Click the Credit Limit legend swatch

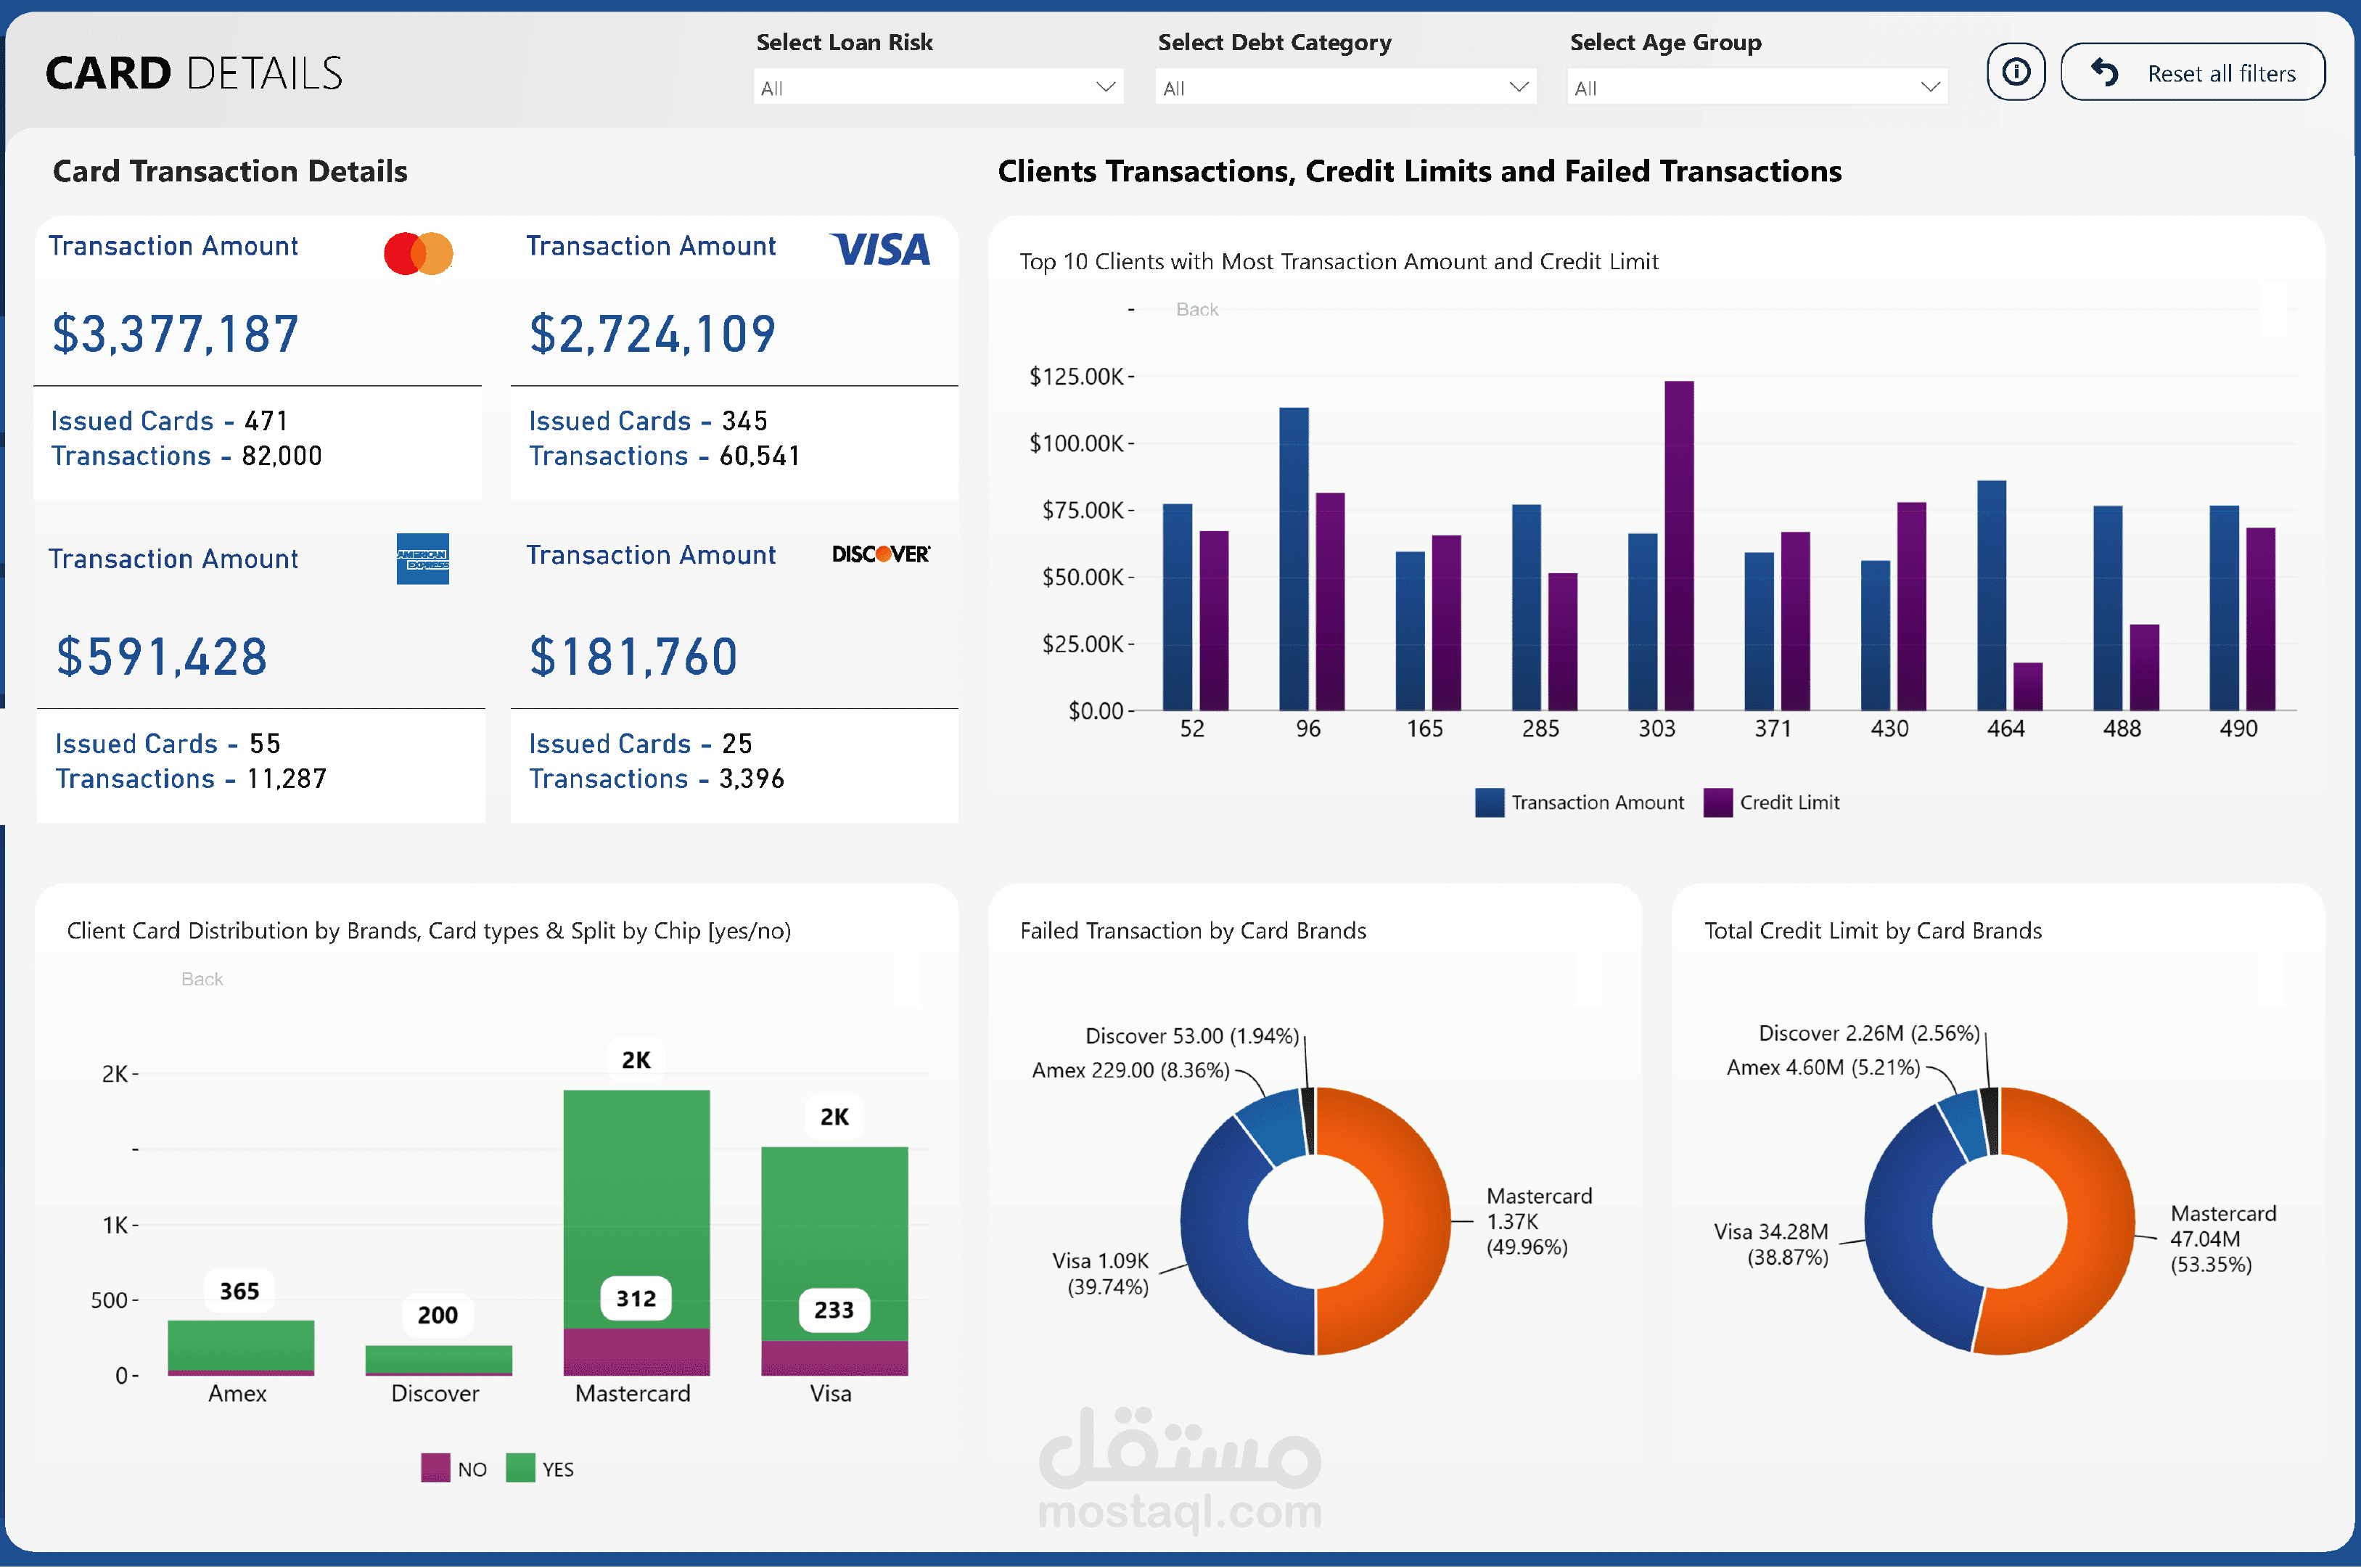(x=1718, y=802)
